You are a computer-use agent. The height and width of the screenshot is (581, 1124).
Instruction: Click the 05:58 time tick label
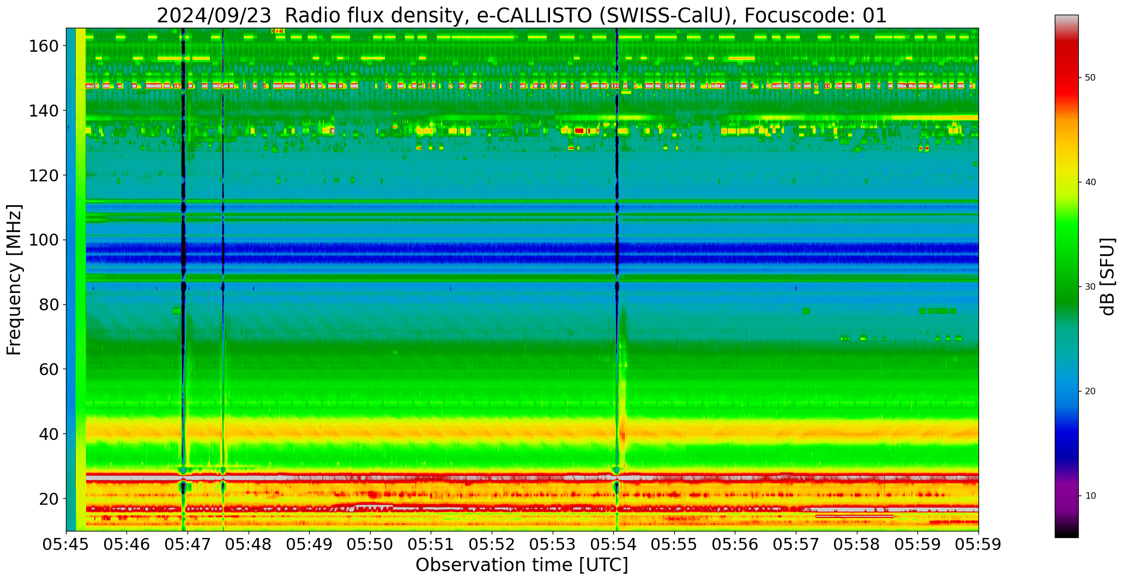pos(857,545)
